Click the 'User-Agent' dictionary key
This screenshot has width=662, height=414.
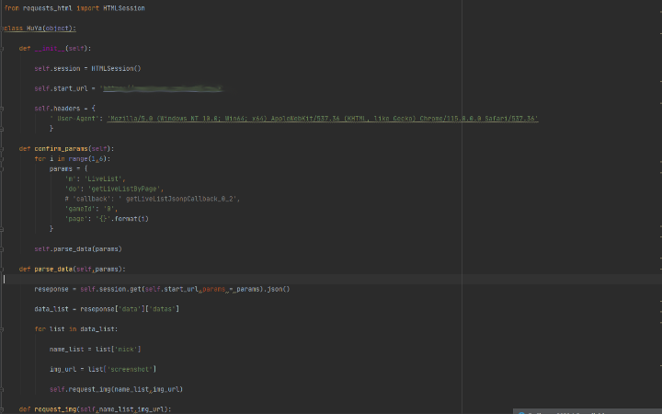tap(74, 119)
